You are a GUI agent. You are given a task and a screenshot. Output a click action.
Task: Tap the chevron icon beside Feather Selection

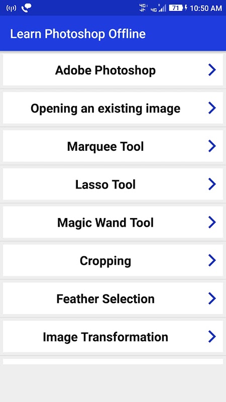(x=212, y=298)
